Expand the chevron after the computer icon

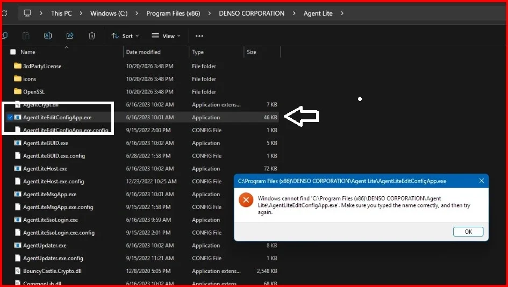tap(41, 13)
